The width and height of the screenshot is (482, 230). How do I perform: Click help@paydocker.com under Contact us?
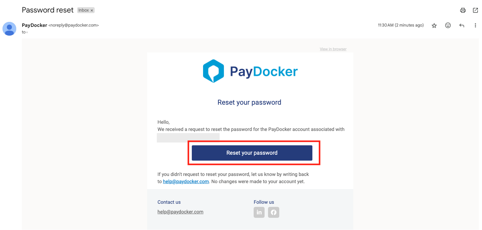tap(180, 212)
